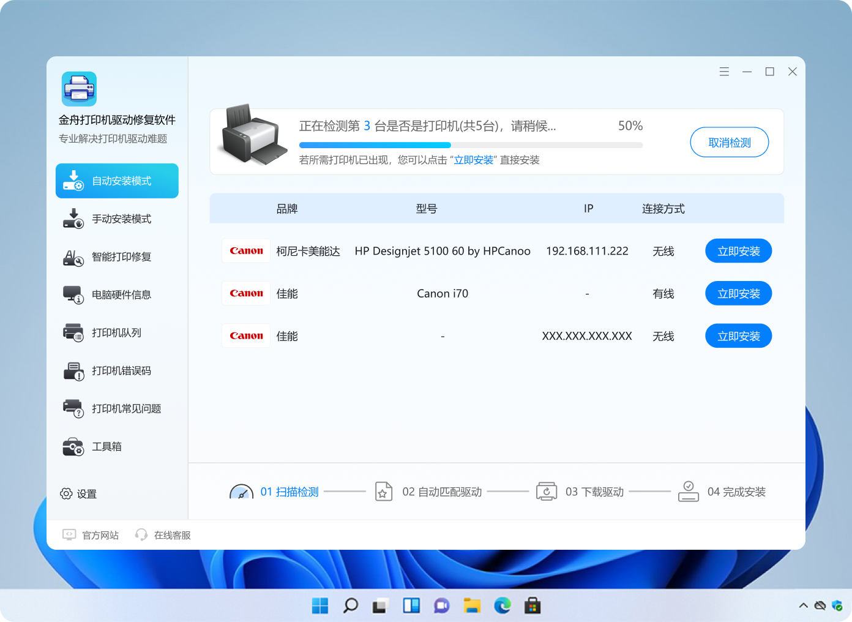Image resolution: width=852 pixels, height=622 pixels.
Task: Browse 打印机常见问题
Action: (x=116, y=408)
